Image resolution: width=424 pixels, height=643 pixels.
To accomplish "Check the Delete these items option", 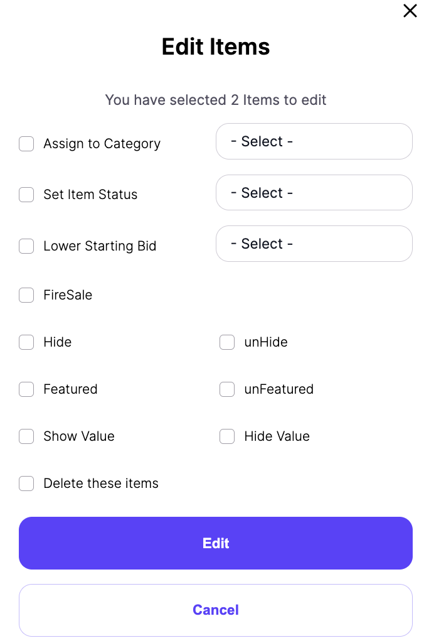I will 26,484.
